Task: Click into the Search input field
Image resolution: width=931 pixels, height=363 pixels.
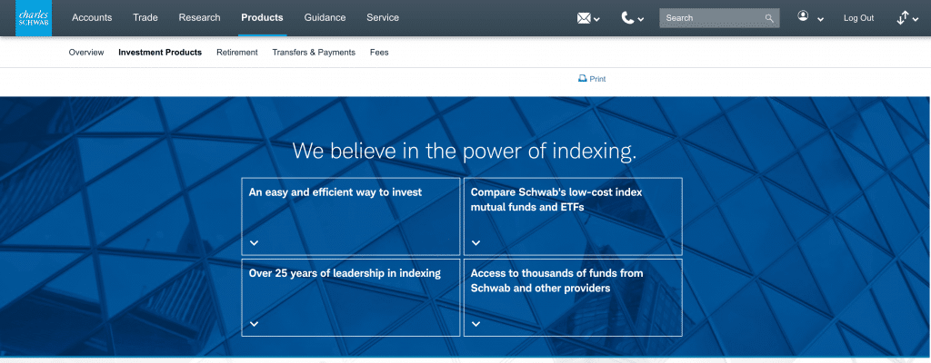Action: pos(711,18)
